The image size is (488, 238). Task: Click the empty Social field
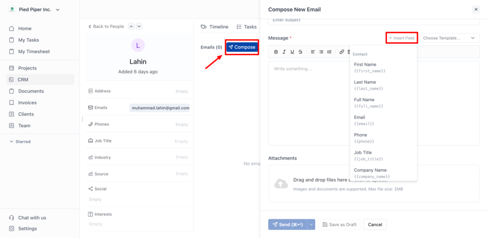(x=95, y=199)
